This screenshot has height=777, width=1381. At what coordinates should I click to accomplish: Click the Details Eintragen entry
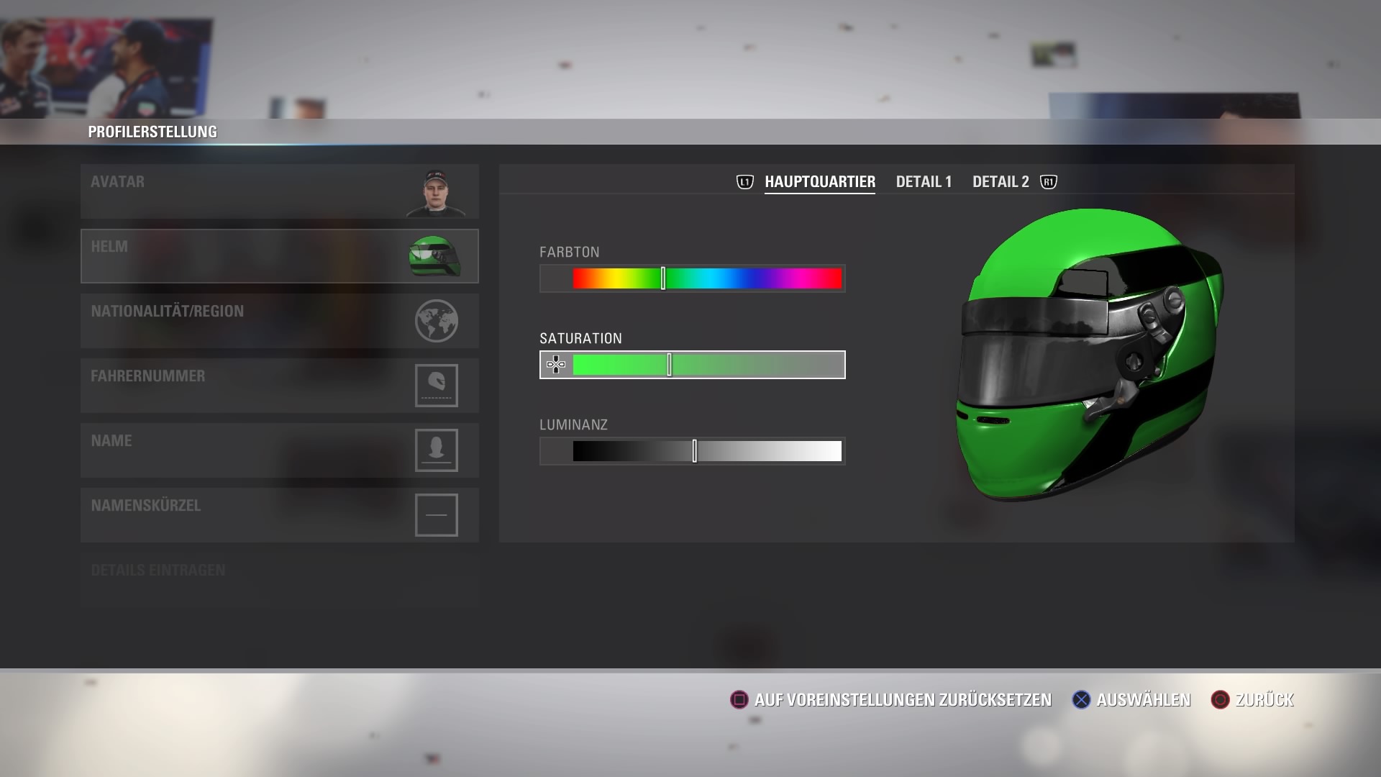click(280, 580)
